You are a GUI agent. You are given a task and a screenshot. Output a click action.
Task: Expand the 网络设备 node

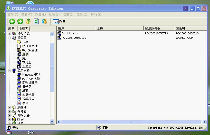9,115
